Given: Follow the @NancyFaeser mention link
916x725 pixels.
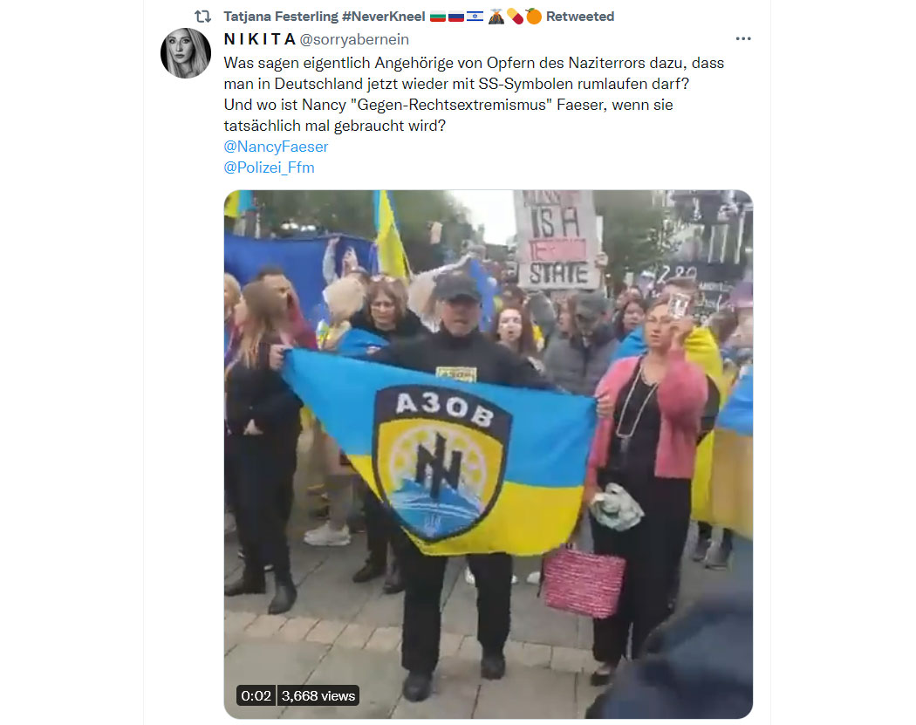Looking at the screenshot, I should [x=276, y=147].
